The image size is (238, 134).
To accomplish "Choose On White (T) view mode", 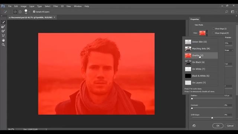I will [x=201, y=69].
